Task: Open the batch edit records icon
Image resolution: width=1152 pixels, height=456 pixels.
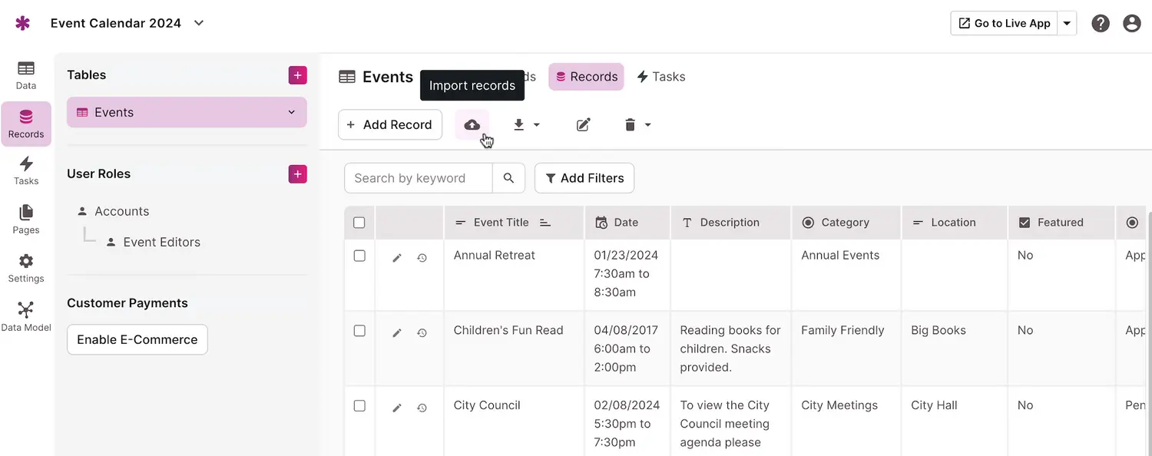Action: tap(584, 125)
